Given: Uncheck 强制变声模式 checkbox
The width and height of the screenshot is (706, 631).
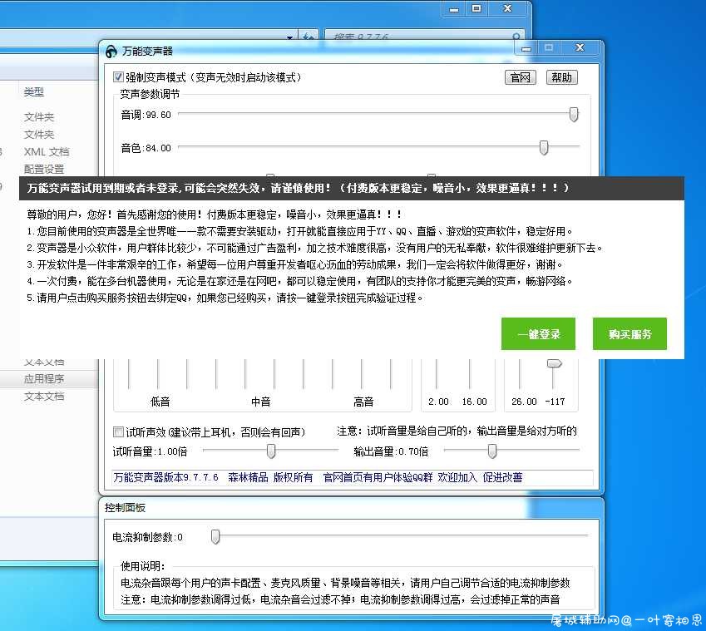Looking at the screenshot, I should tap(118, 77).
